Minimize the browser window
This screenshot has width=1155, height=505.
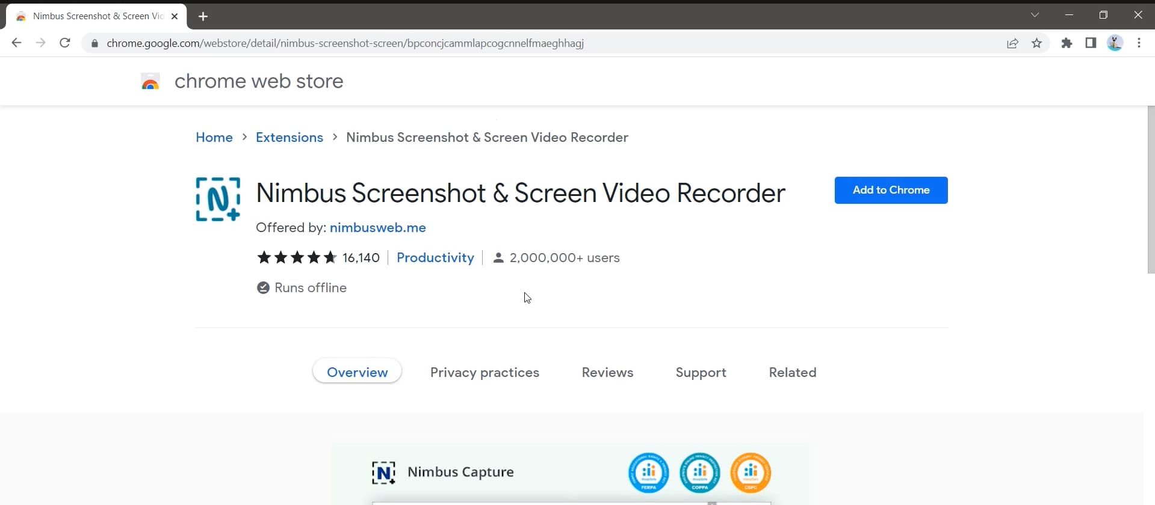pos(1069,15)
